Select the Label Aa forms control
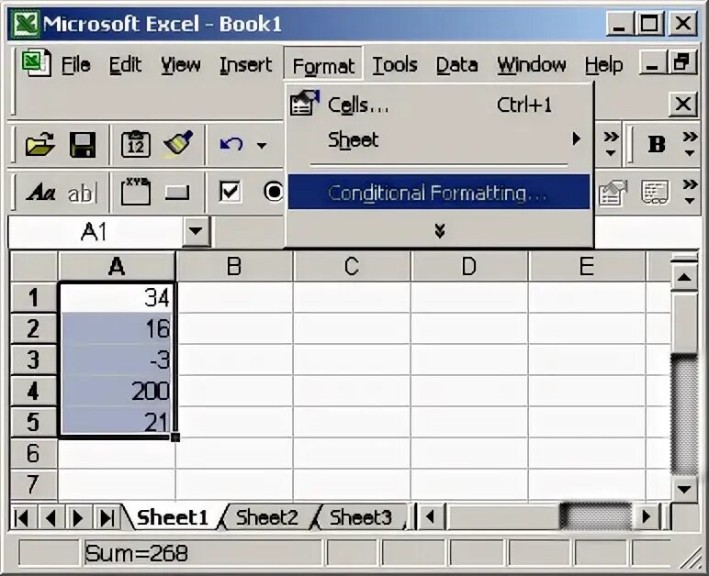This screenshot has width=709, height=576. pos(40,193)
